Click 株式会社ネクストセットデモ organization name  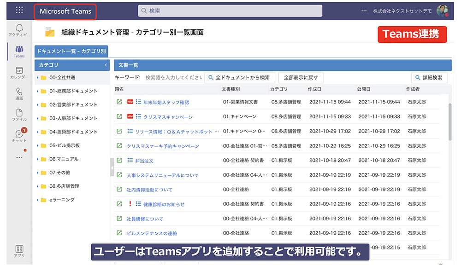(x=402, y=11)
